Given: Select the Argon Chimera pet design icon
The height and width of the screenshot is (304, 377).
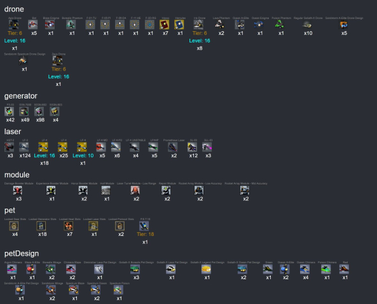Looking at the screenshot, I should click(x=12, y=269).
